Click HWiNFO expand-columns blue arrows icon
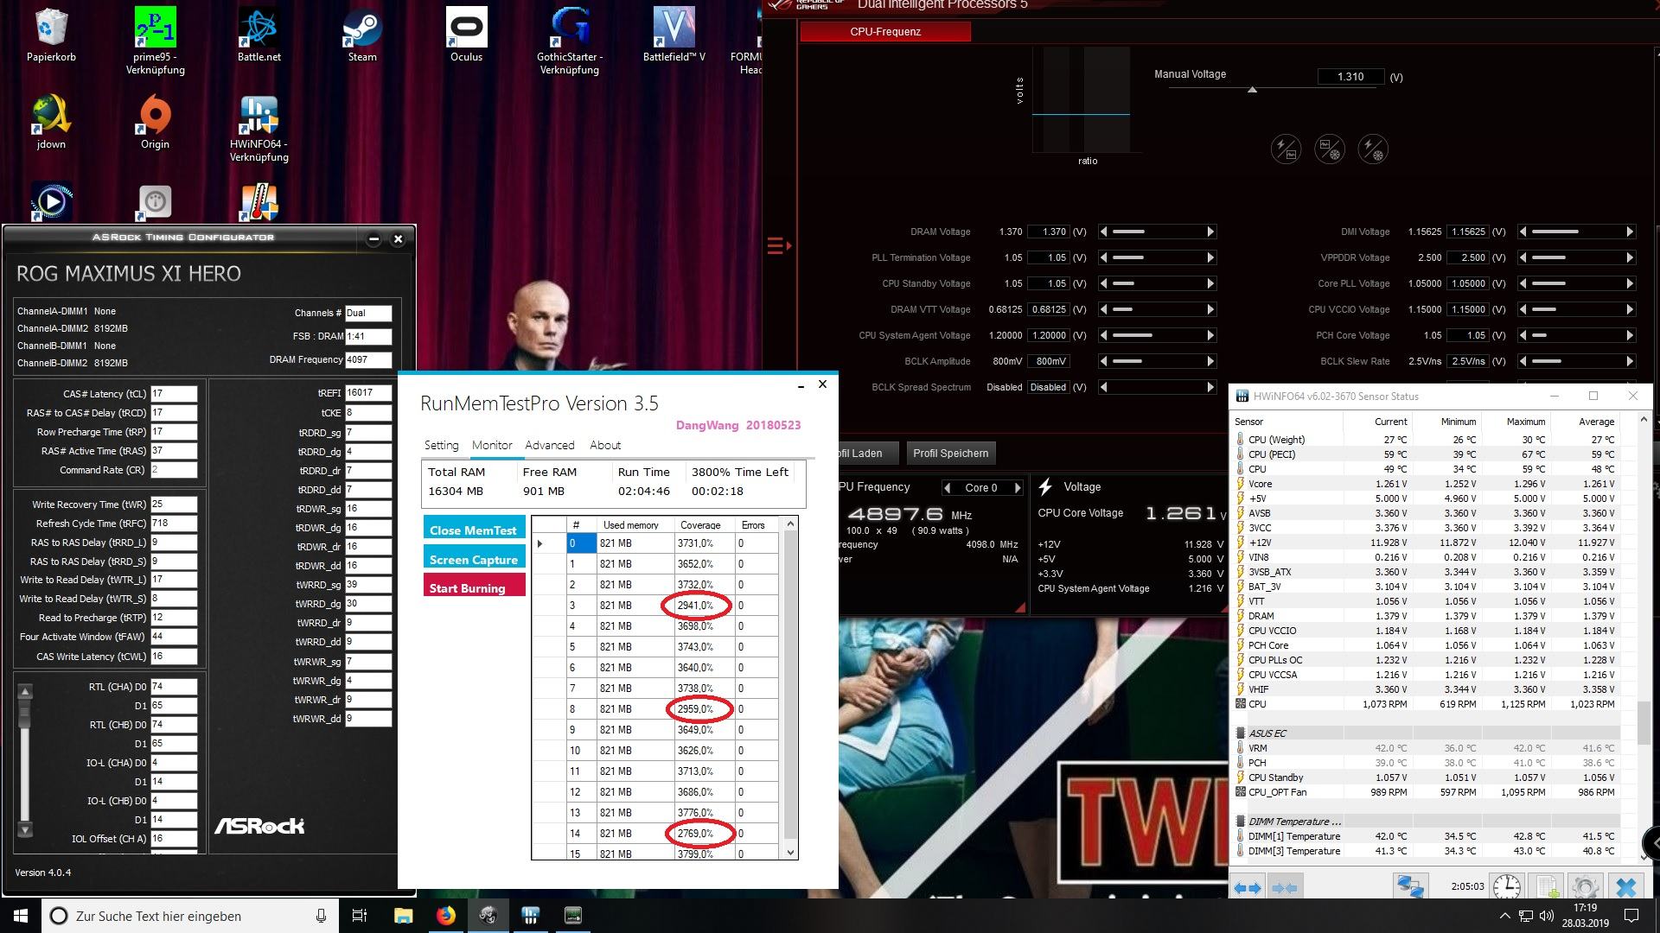 1247,888
